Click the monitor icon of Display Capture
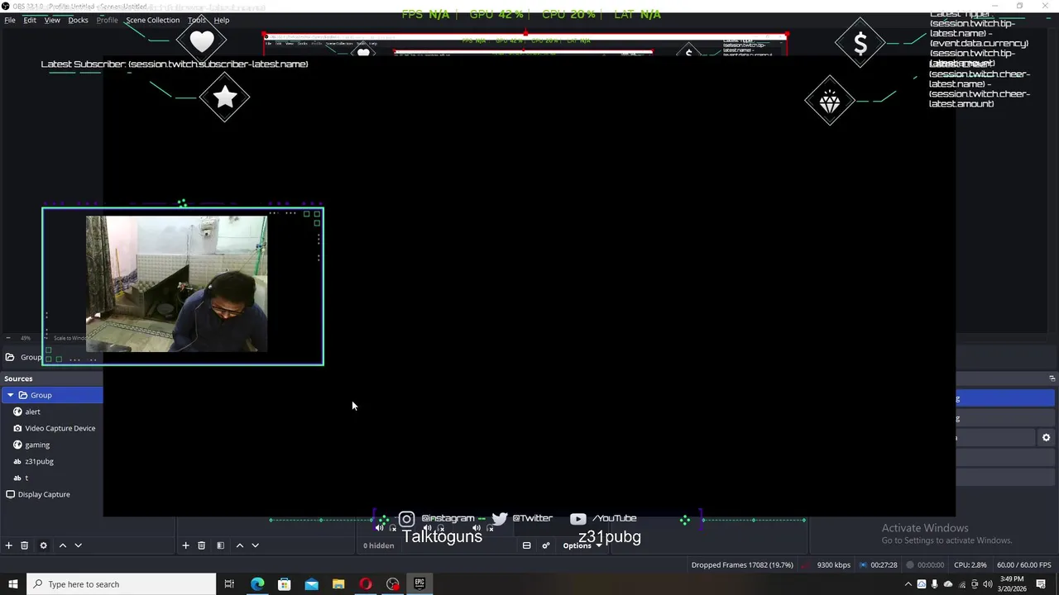 [11, 494]
